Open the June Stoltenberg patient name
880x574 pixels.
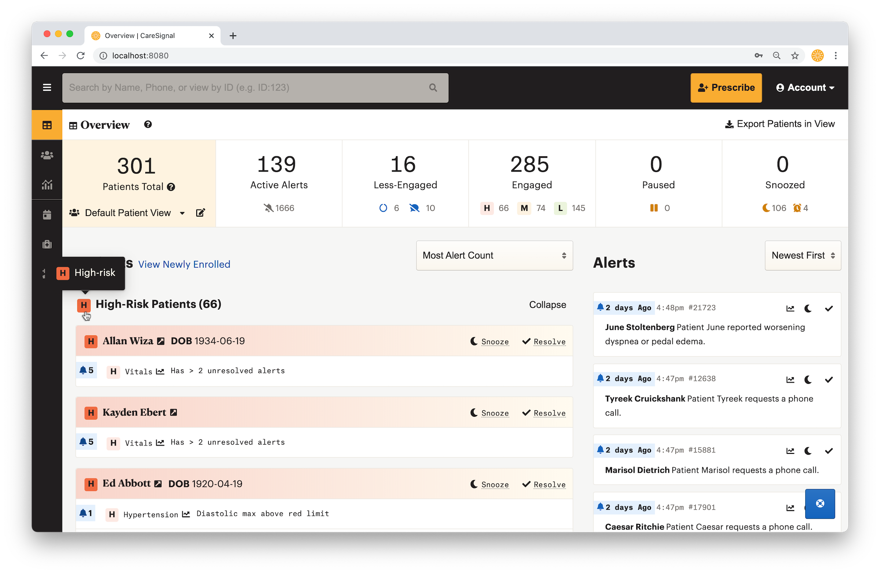pyautogui.click(x=640, y=327)
